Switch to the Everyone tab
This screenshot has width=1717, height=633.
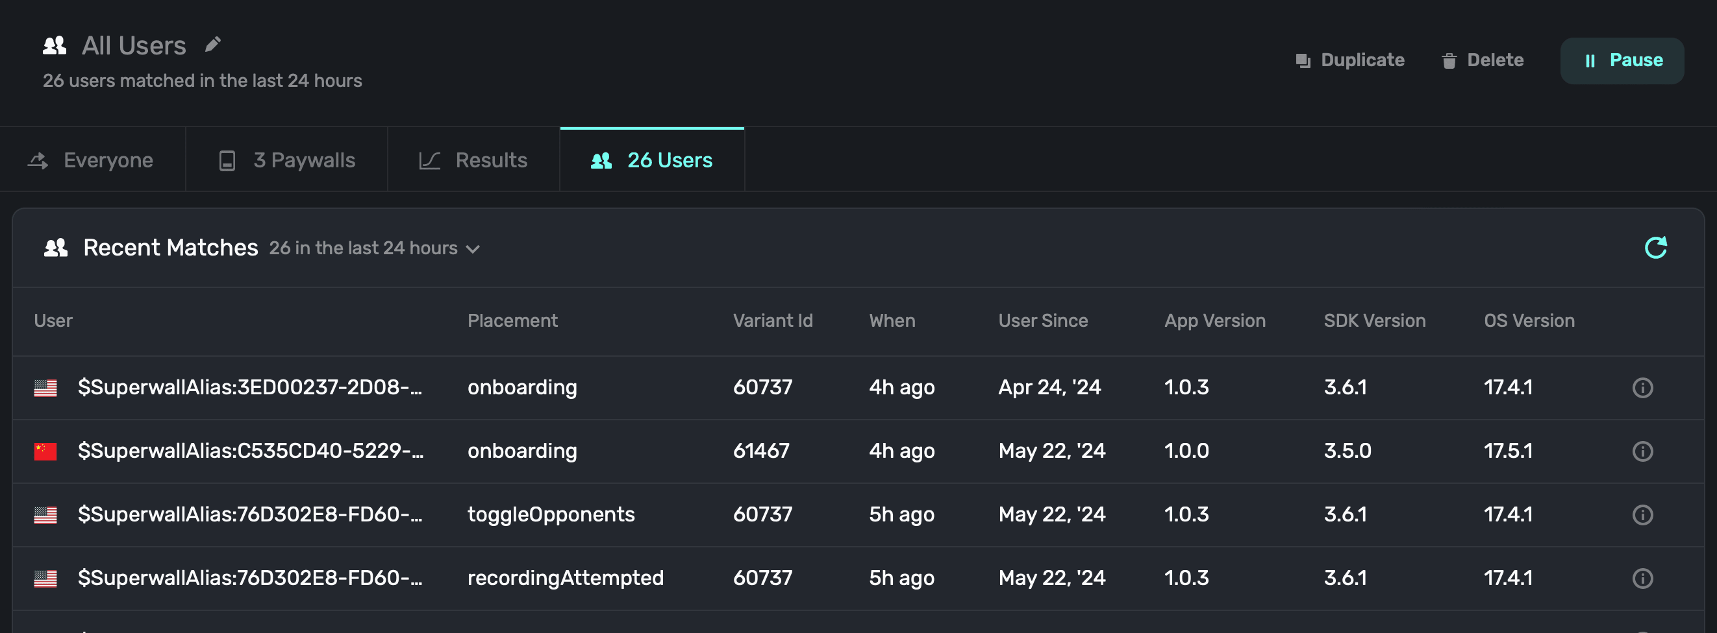(92, 160)
